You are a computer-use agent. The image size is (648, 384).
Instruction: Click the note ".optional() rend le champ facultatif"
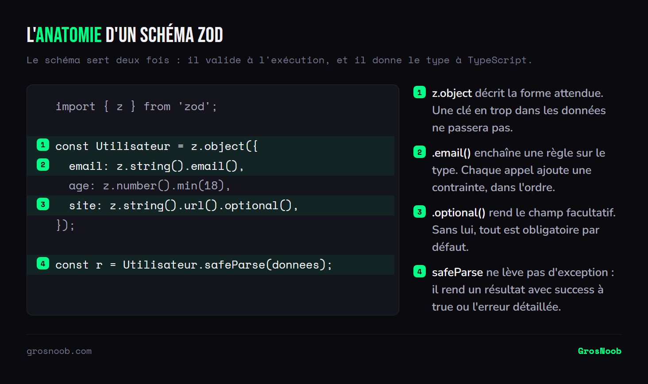pos(524,230)
